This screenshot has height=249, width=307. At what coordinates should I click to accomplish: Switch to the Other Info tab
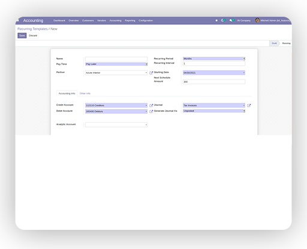point(85,93)
